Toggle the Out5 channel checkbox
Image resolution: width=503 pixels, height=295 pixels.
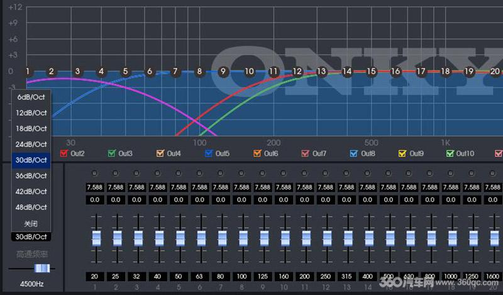click(x=209, y=153)
